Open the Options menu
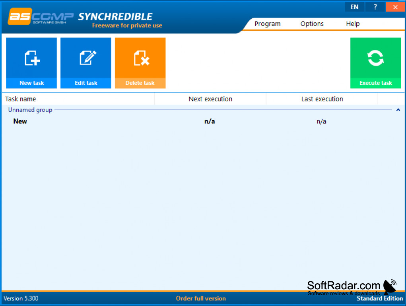The width and height of the screenshot is (406, 306). coord(312,24)
